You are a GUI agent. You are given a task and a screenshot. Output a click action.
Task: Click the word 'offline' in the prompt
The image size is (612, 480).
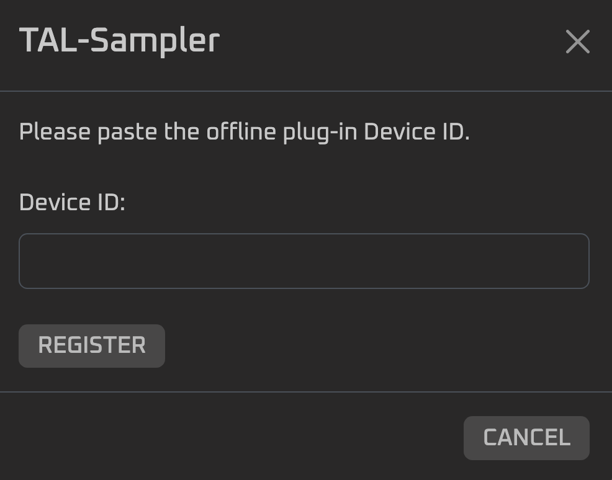click(x=241, y=132)
